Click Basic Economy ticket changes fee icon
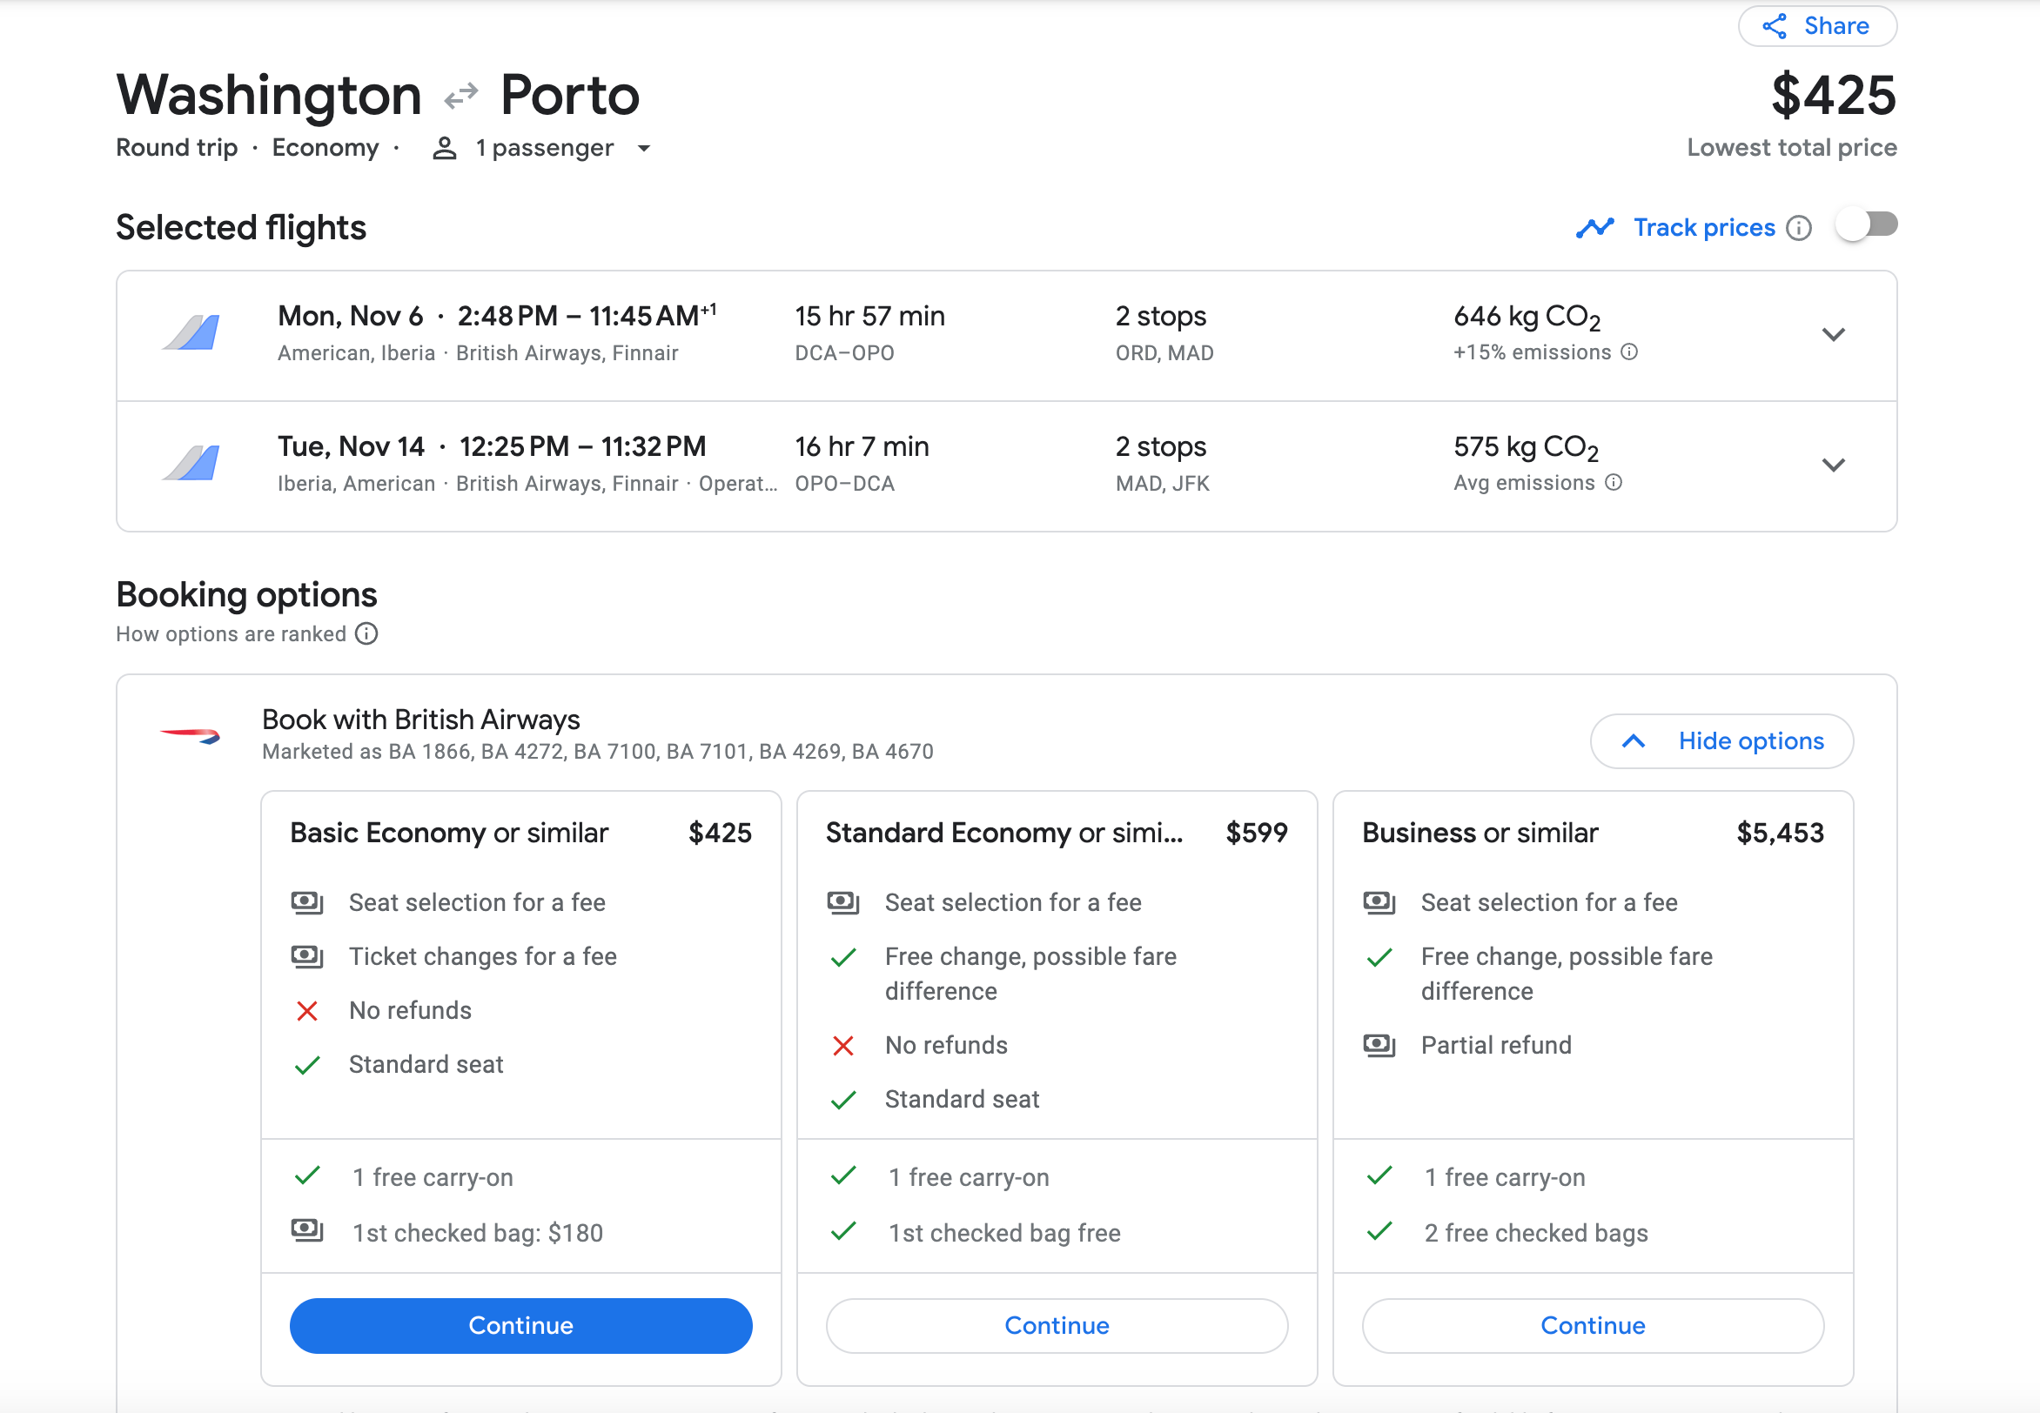This screenshot has height=1413, width=2040. click(x=307, y=956)
